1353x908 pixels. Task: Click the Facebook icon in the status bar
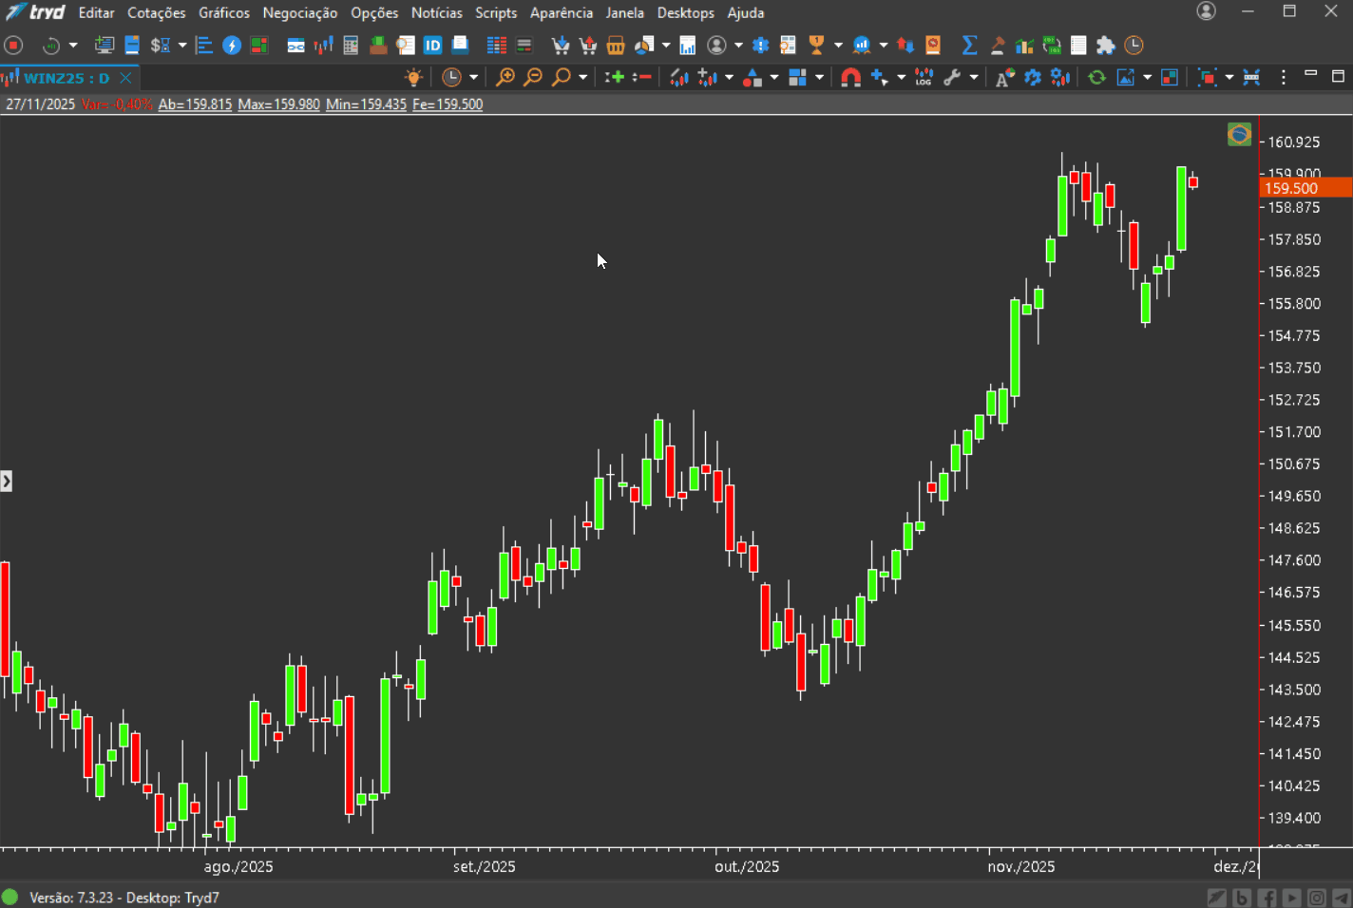click(x=1267, y=898)
